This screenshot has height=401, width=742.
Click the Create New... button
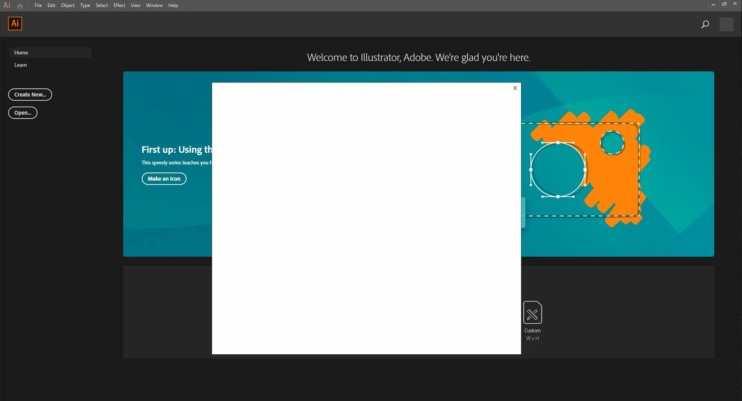tap(30, 95)
